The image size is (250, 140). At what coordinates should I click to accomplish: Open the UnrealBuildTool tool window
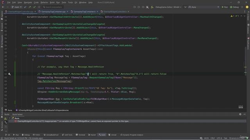(51, 135)
